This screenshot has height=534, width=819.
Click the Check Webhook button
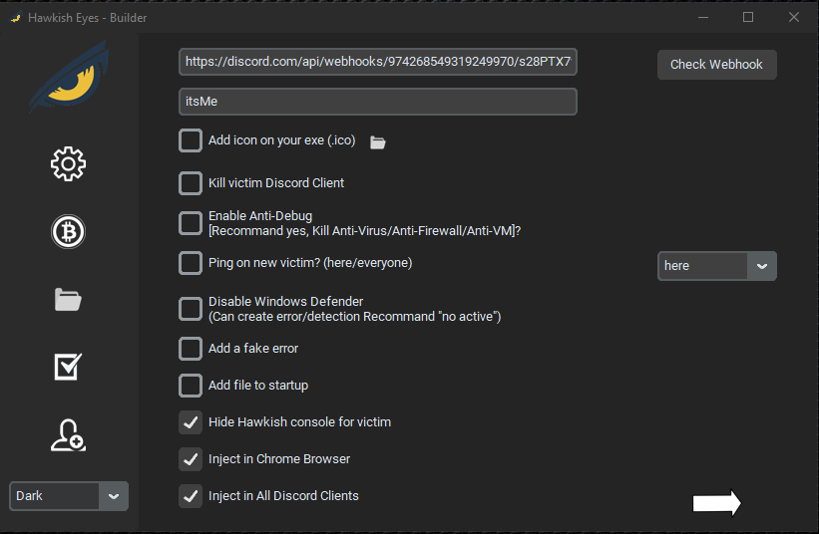(x=716, y=65)
